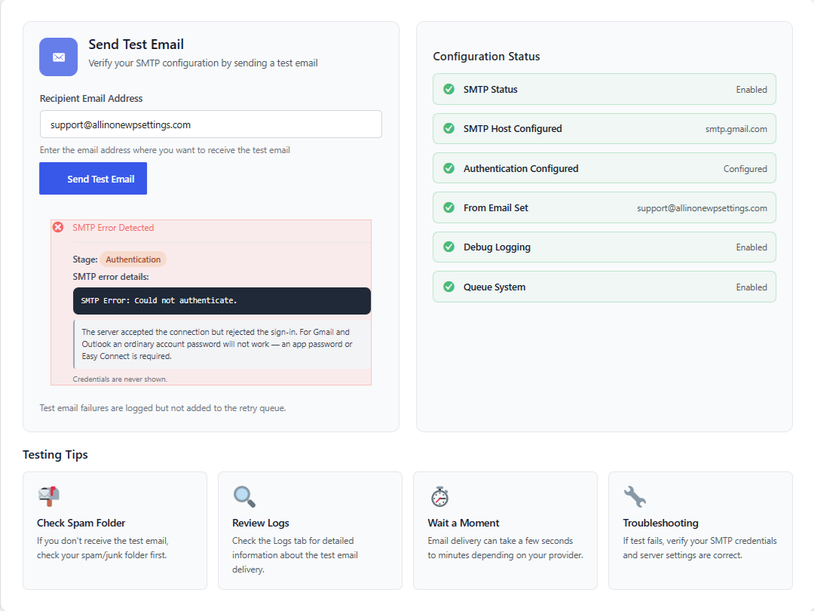Click the green check icon for Debug Logging
Screen dimensions: 814x611
[449, 247]
